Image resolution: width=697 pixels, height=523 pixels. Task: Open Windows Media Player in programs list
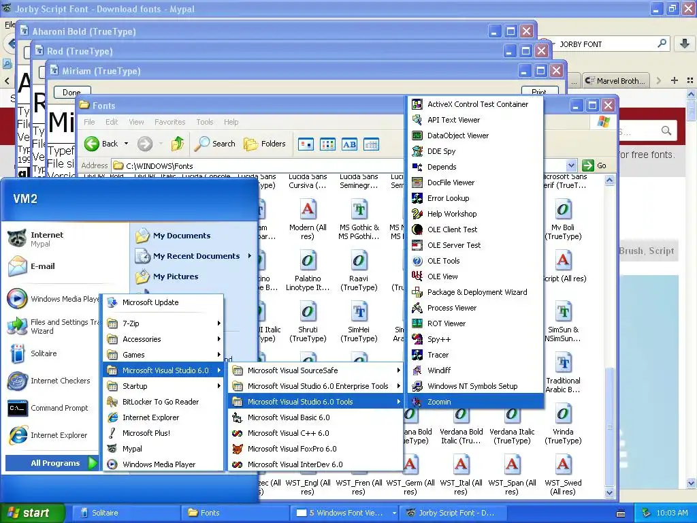tap(163, 464)
